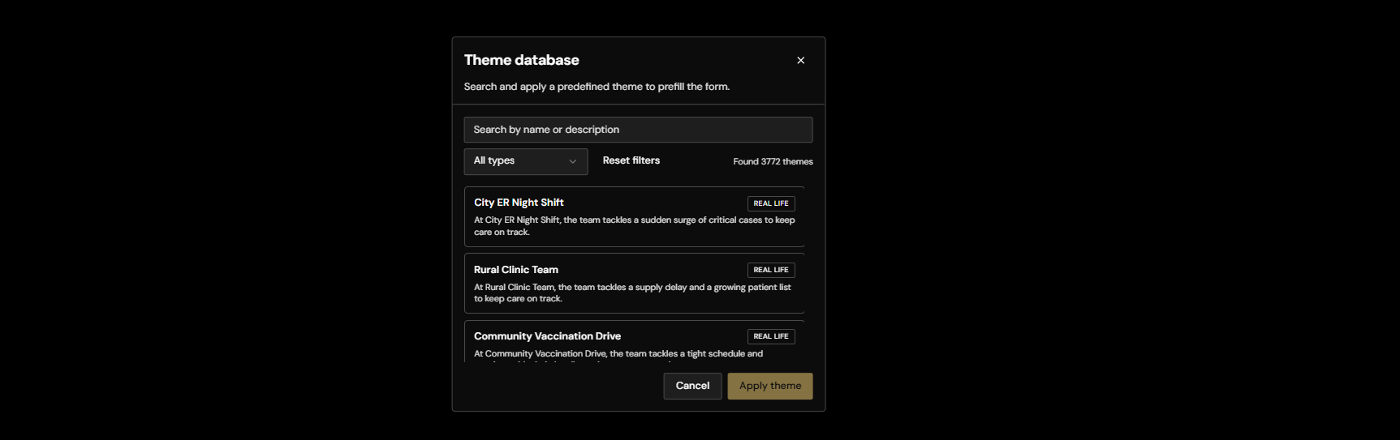Click the City ER Night Shift description text
1400x440 pixels.
click(x=634, y=226)
